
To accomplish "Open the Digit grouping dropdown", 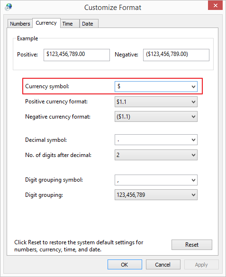I will pyautogui.click(x=156, y=195).
